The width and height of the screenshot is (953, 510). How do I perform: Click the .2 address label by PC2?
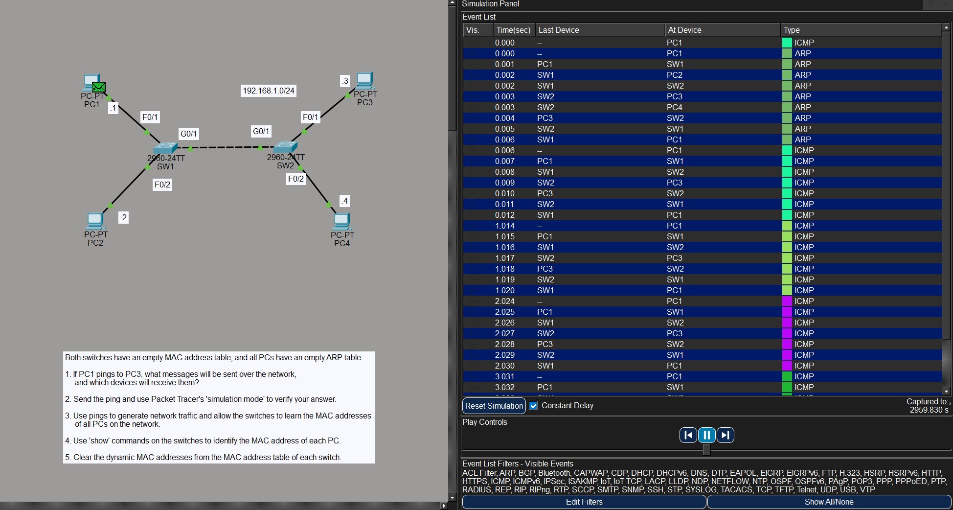[x=123, y=217]
